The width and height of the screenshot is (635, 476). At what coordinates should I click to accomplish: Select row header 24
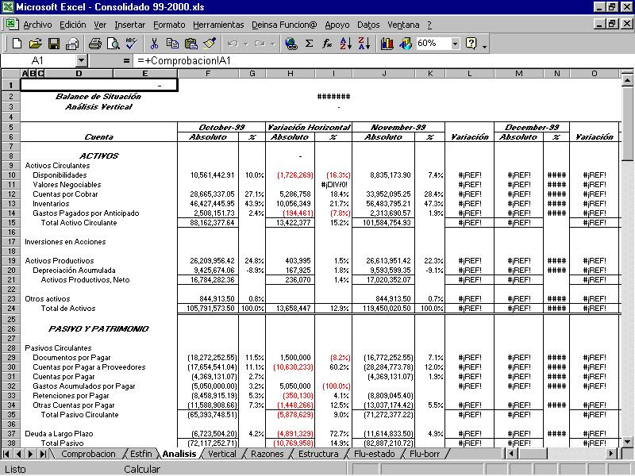pyautogui.click(x=11, y=309)
